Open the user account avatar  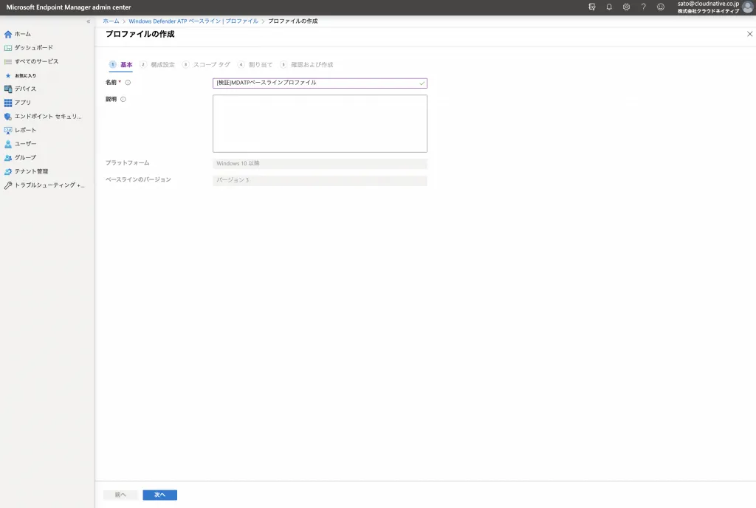pos(748,7)
